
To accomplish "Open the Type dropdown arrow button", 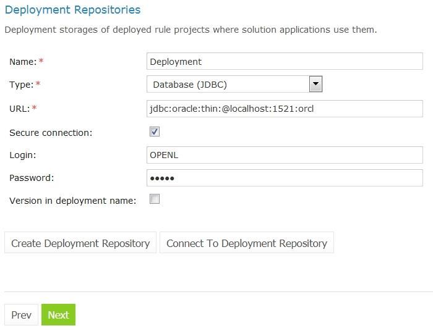I will point(315,84).
